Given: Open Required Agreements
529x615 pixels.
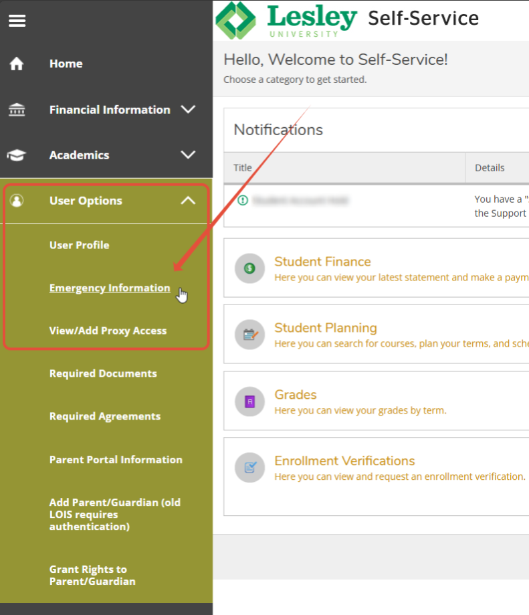Looking at the screenshot, I should (105, 416).
